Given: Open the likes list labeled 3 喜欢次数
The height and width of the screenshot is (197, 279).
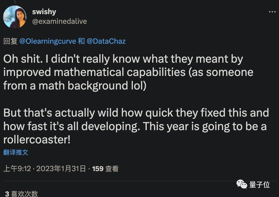Looking at the screenshot, I should point(21,194).
